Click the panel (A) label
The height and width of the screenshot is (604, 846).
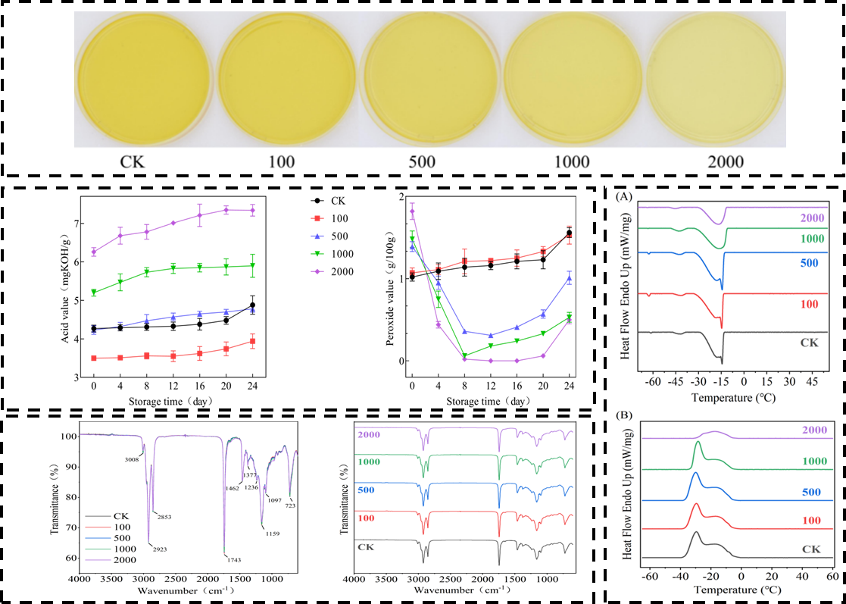pos(626,196)
